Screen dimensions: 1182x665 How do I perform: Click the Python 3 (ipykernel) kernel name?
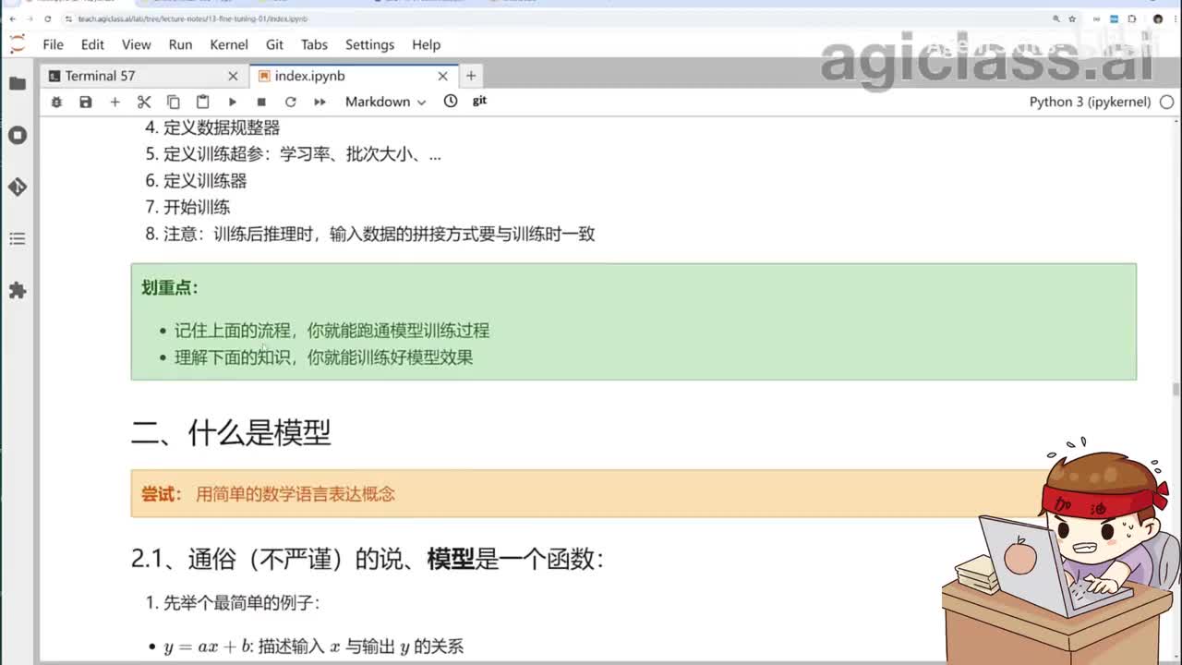click(1090, 102)
